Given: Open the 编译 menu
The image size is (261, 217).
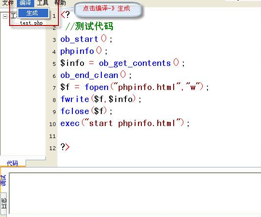Looking at the screenshot, I should (26, 3).
